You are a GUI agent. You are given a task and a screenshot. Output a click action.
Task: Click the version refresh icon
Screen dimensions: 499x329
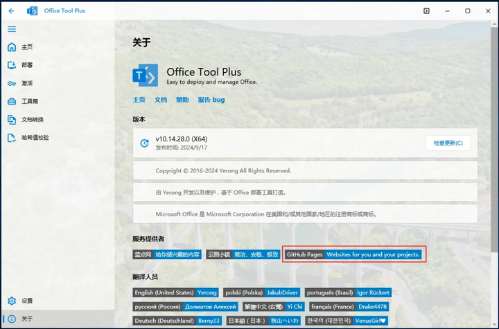click(x=144, y=143)
